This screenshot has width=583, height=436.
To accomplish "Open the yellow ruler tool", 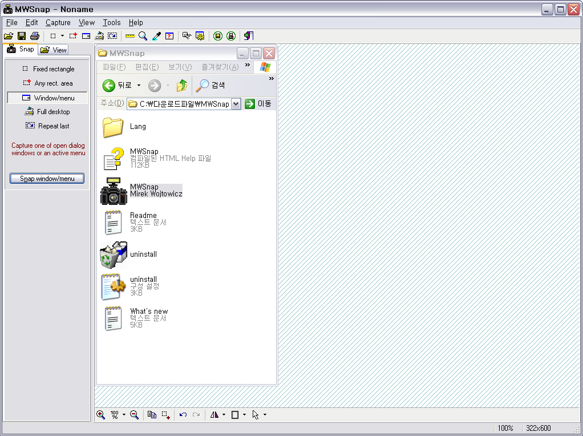I will pyautogui.click(x=129, y=36).
